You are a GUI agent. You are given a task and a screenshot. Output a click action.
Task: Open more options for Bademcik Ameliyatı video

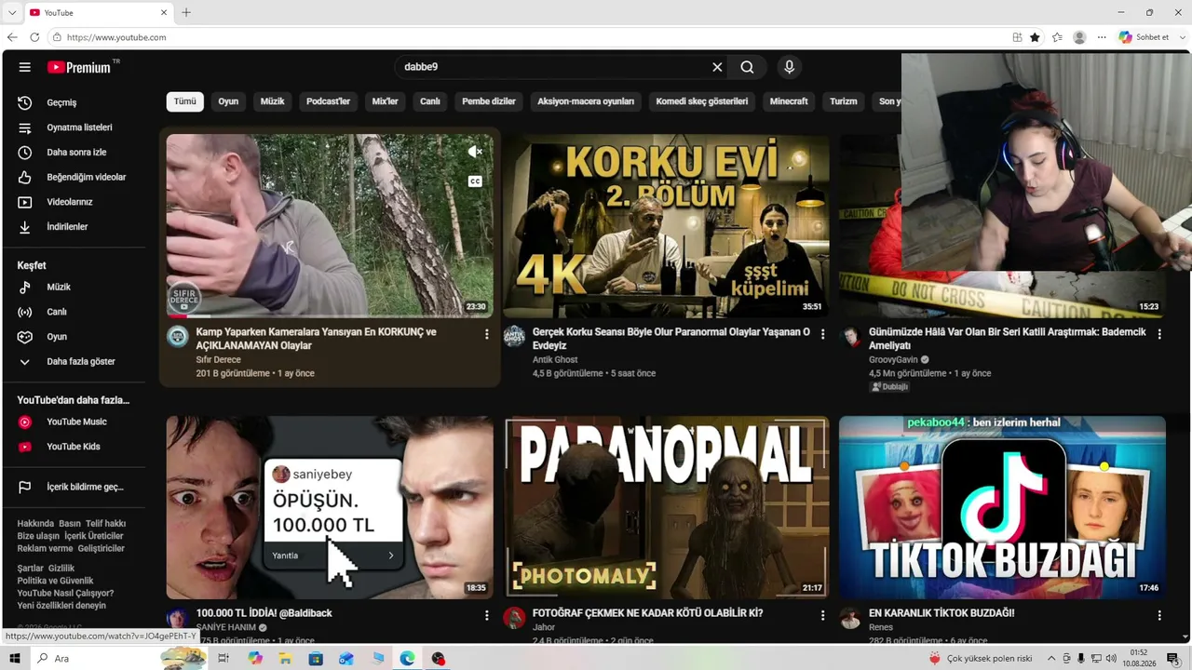(1159, 334)
